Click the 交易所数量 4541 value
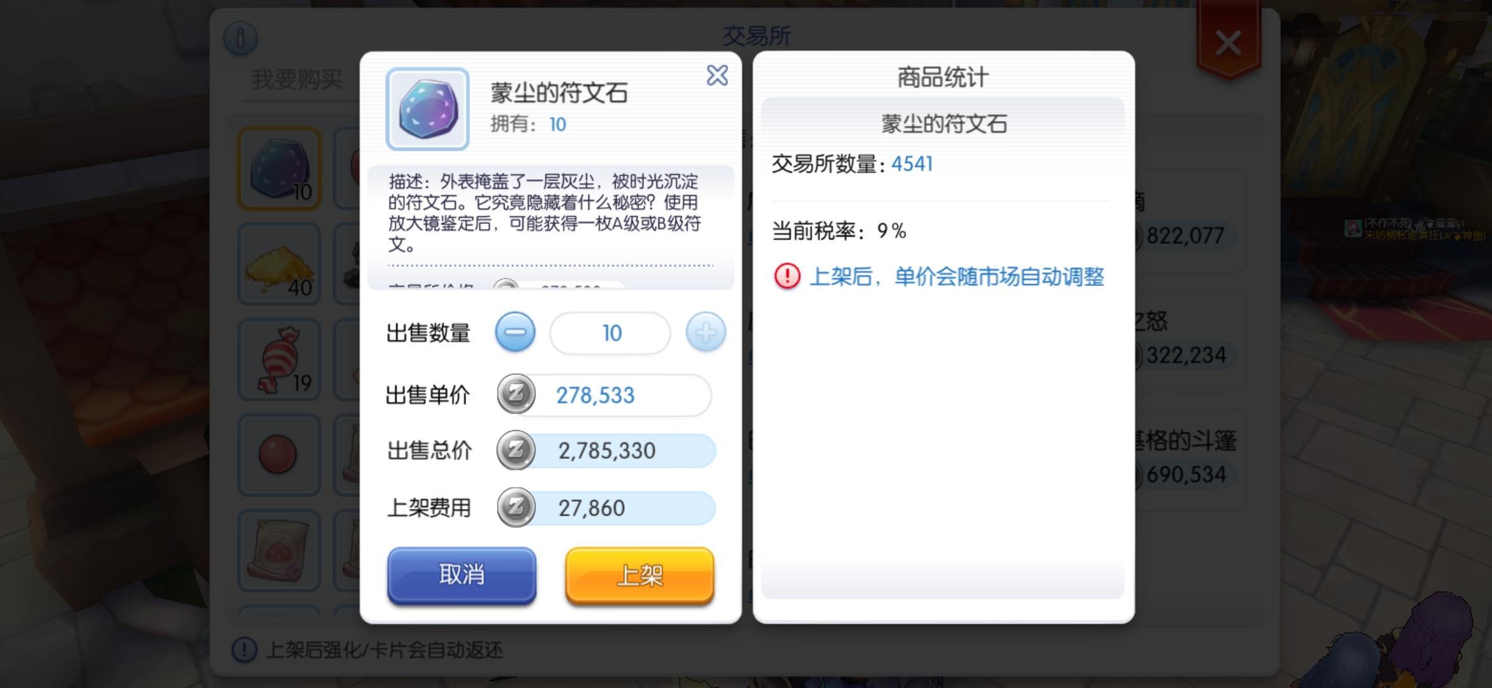Image resolution: width=1492 pixels, height=688 pixels. click(x=912, y=164)
